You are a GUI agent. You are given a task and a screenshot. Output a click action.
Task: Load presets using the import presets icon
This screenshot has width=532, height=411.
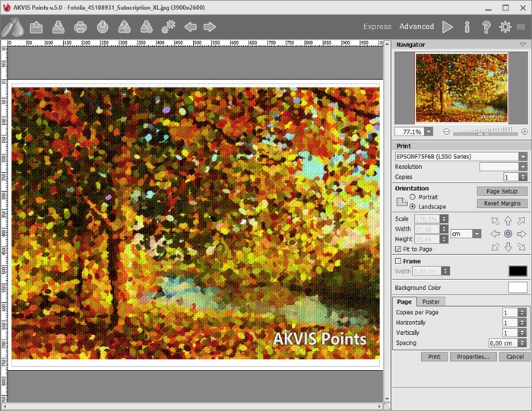(x=125, y=27)
